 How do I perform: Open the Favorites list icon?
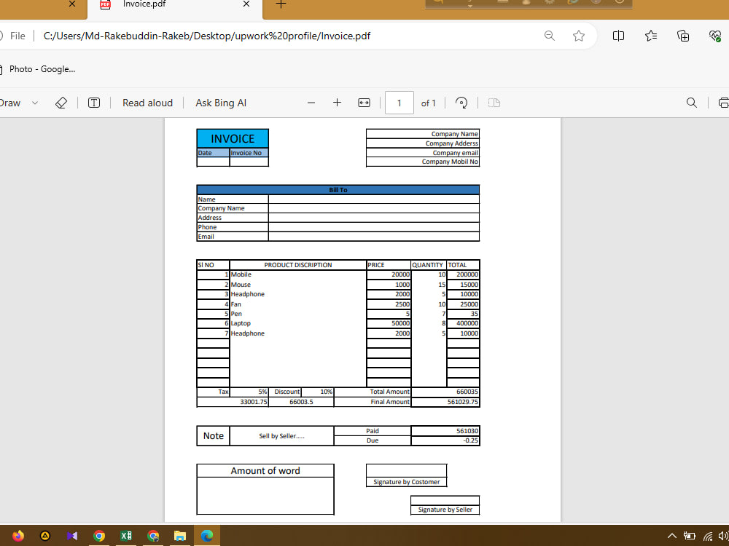pos(650,35)
